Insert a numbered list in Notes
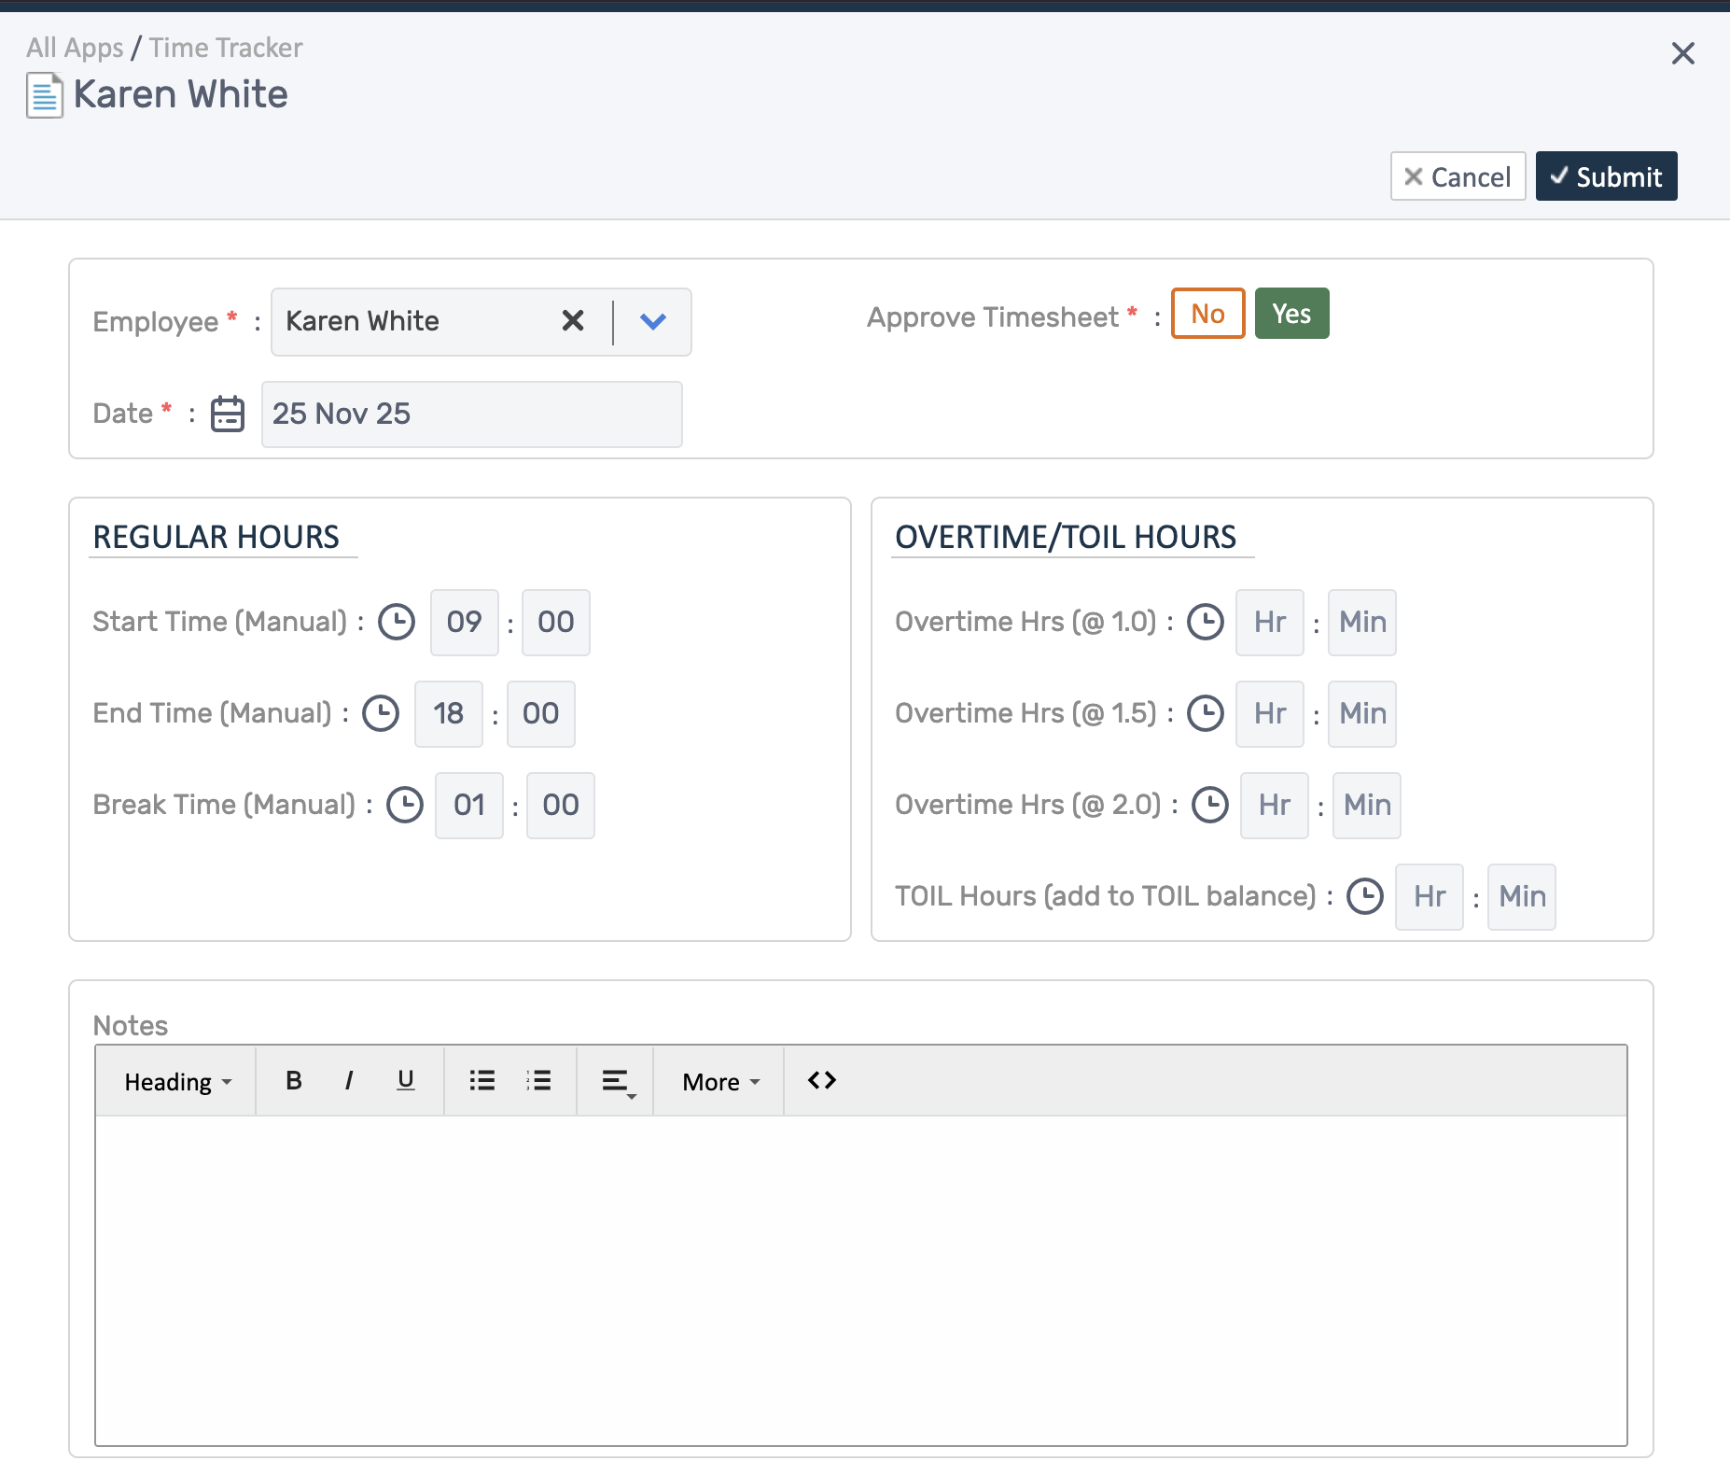1730x1475 pixels. pos(539,1080)
